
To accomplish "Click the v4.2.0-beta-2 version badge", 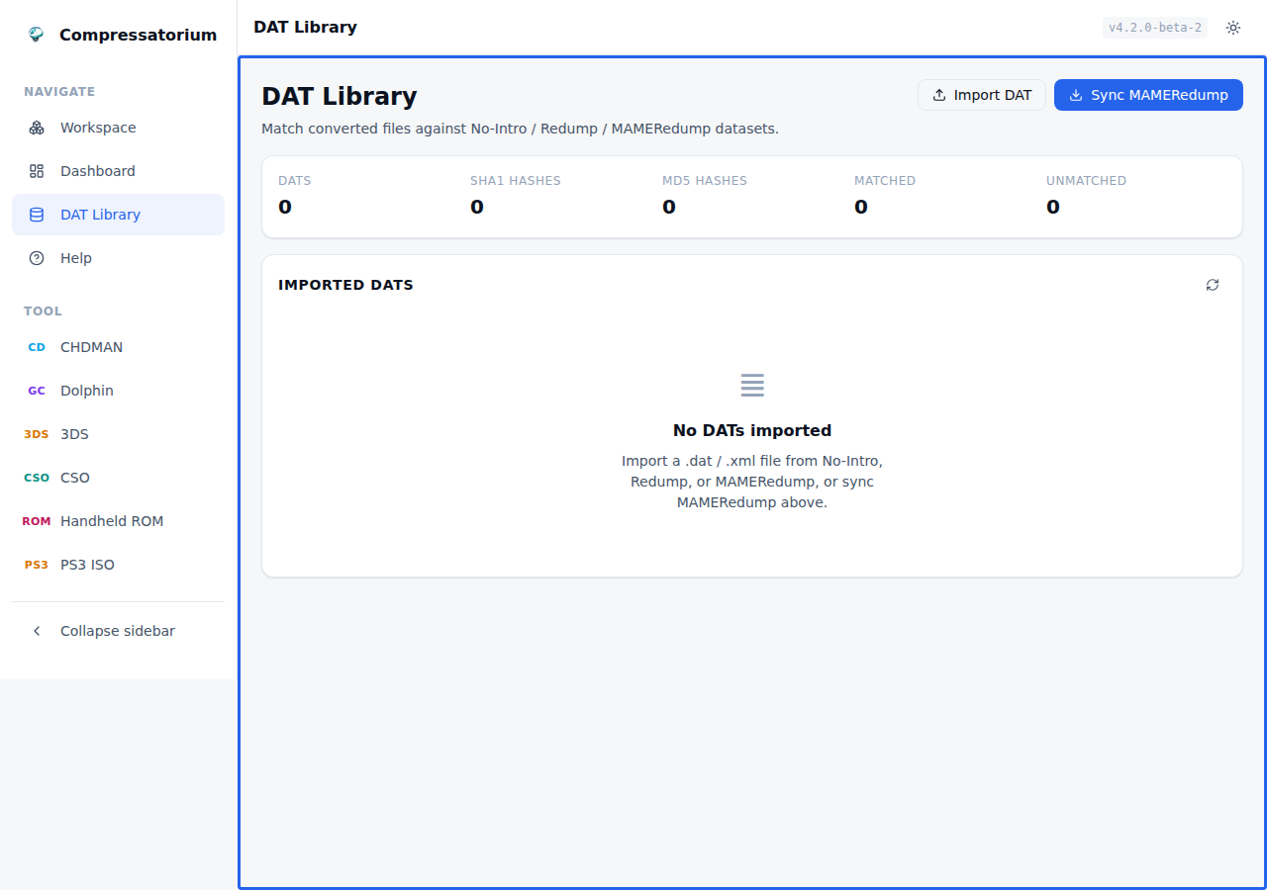I will pos(1155,28).
